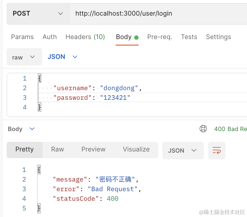Screen dimensions: 247x217
Task: Show the Raw response view
Action: pyautogui.click(x=57, y=149)
